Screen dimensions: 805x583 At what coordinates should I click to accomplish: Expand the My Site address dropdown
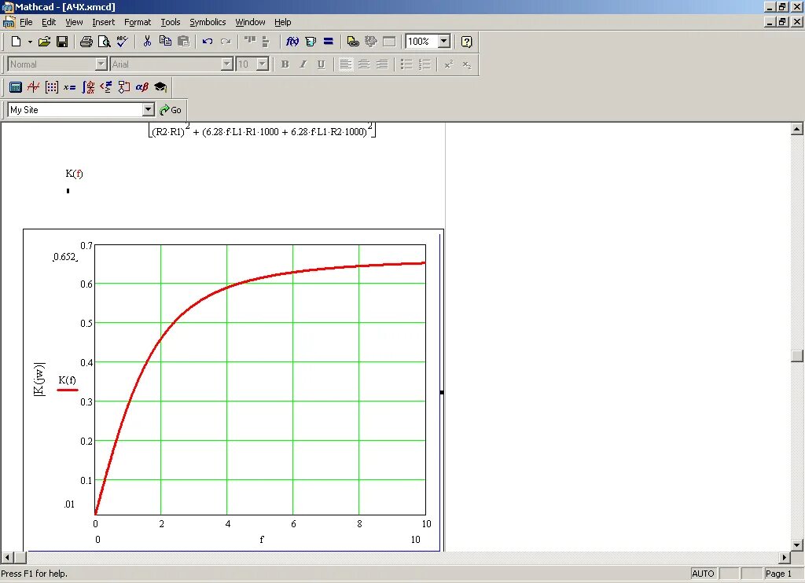pyautogui.click(x=149, y=109)
